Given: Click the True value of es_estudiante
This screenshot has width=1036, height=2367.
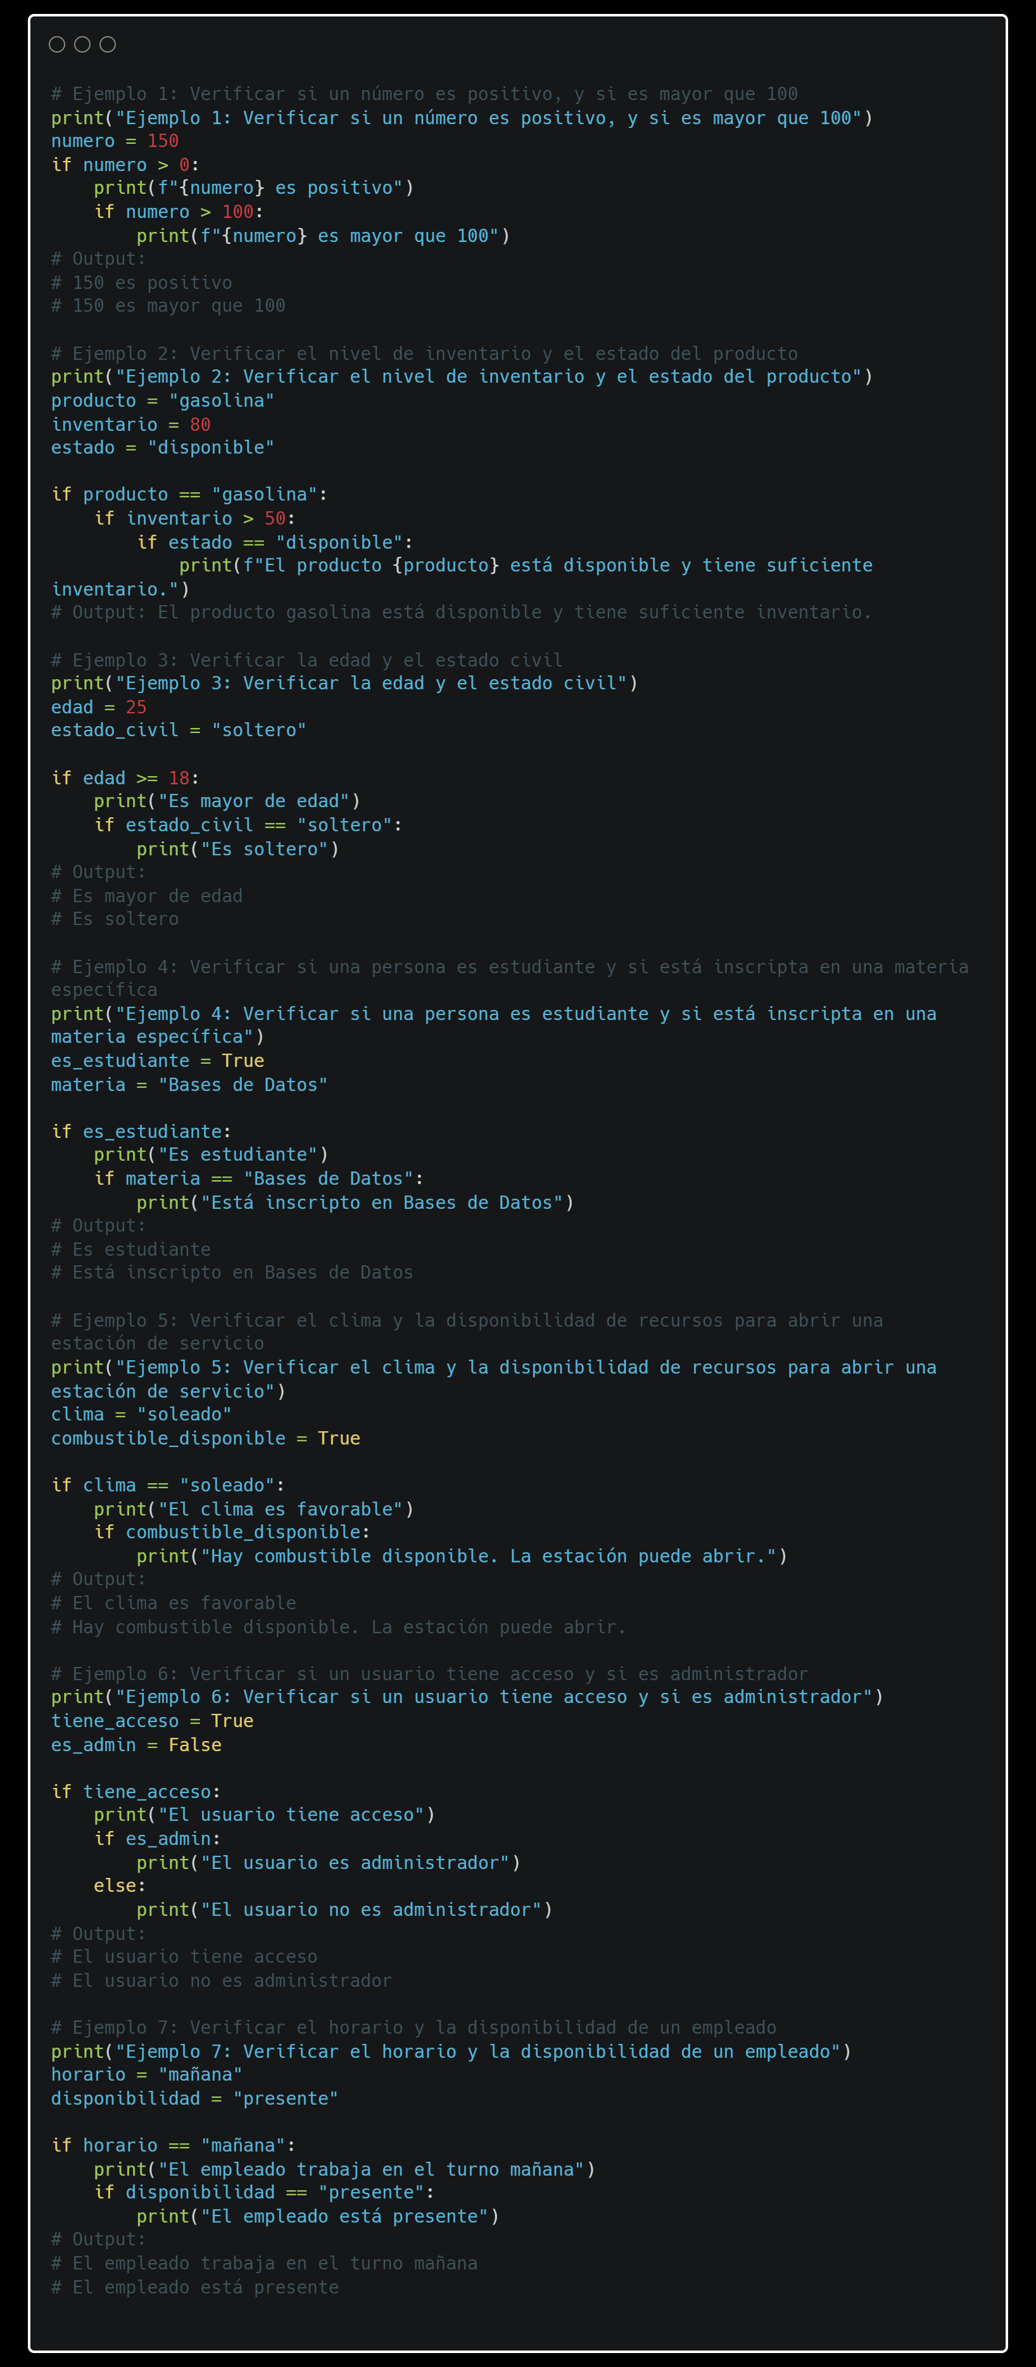Looking at the screenshot, I should (243, 1061).
